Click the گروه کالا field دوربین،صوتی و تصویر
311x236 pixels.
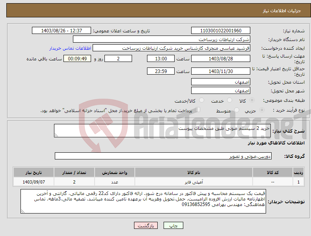click(163, 156)
